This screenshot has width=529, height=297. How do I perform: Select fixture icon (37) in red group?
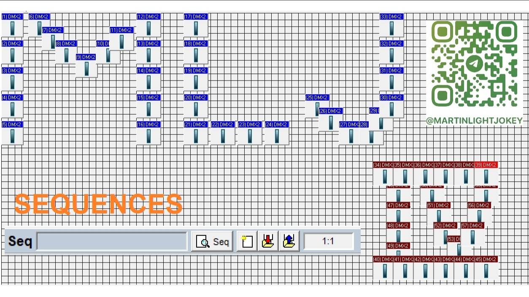444,174
